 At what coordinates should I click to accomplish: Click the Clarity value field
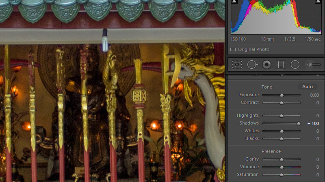[317, 159]
